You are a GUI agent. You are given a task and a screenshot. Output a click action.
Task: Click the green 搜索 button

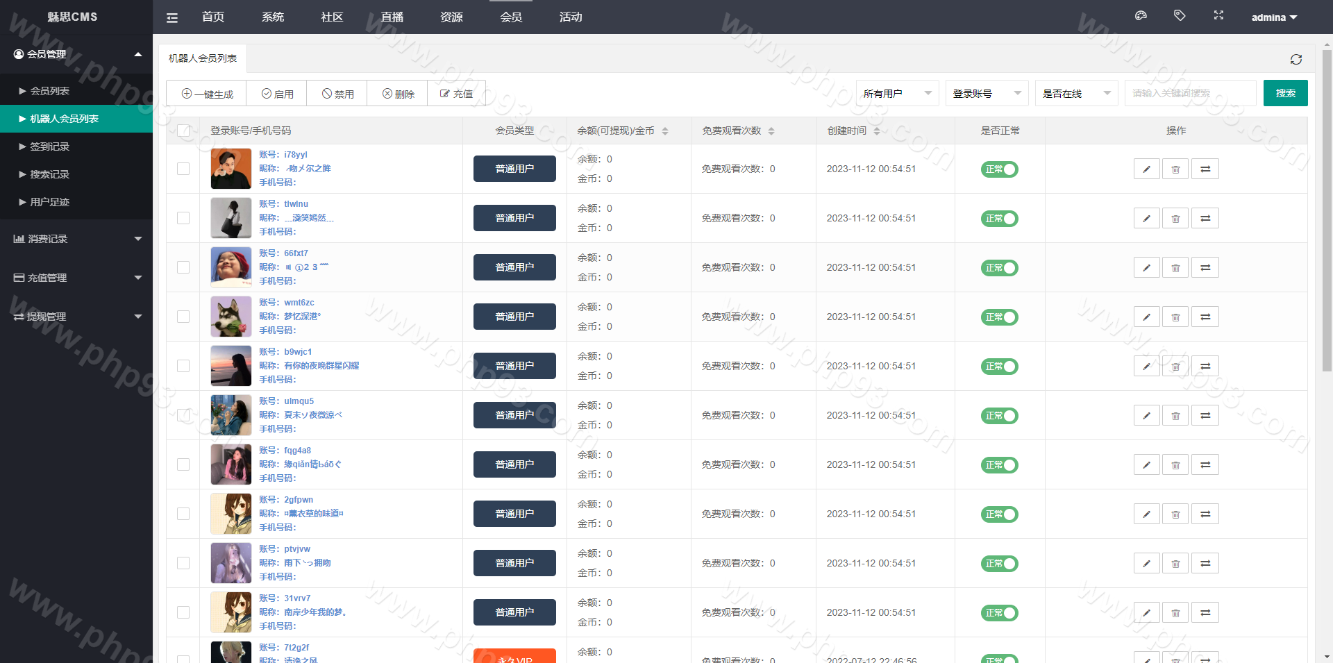click(1285, 94)
